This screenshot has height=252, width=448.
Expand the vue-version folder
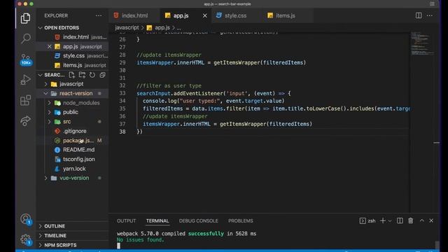[x=73, y=178]
